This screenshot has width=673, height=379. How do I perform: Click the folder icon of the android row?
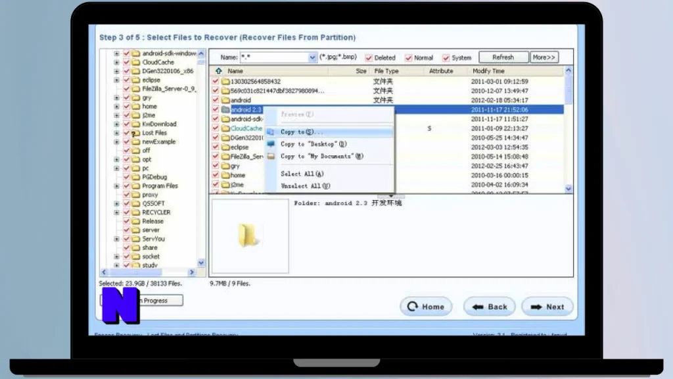(x=226, y=100)
